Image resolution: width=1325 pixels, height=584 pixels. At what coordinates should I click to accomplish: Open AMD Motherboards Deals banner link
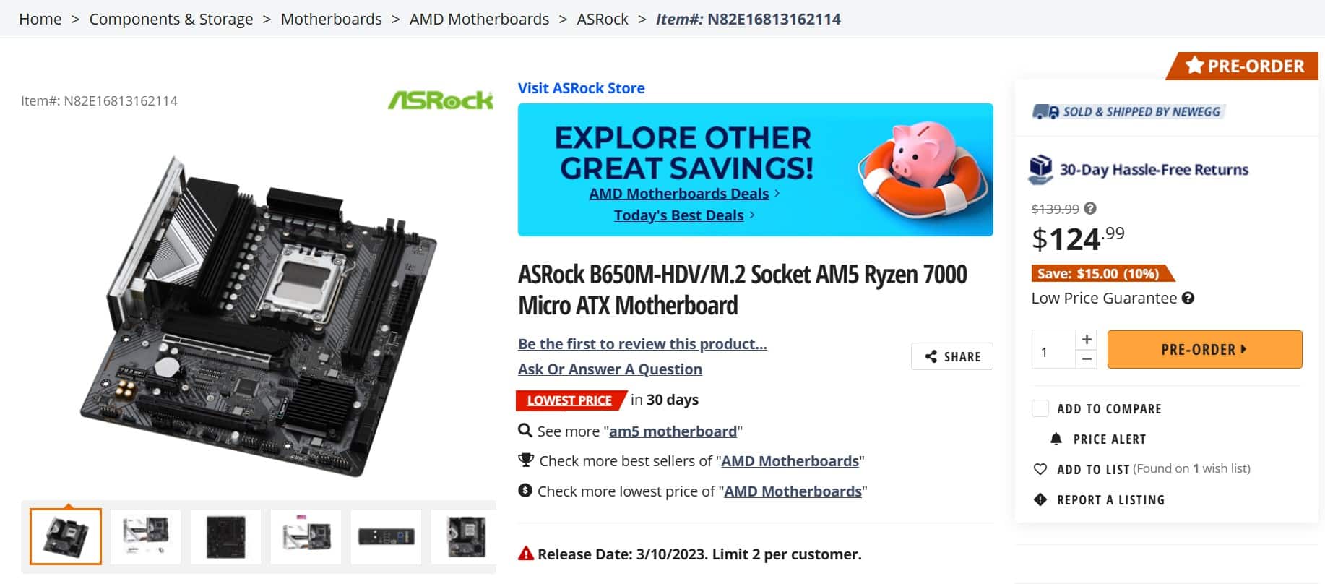click(x=678, y=194)
